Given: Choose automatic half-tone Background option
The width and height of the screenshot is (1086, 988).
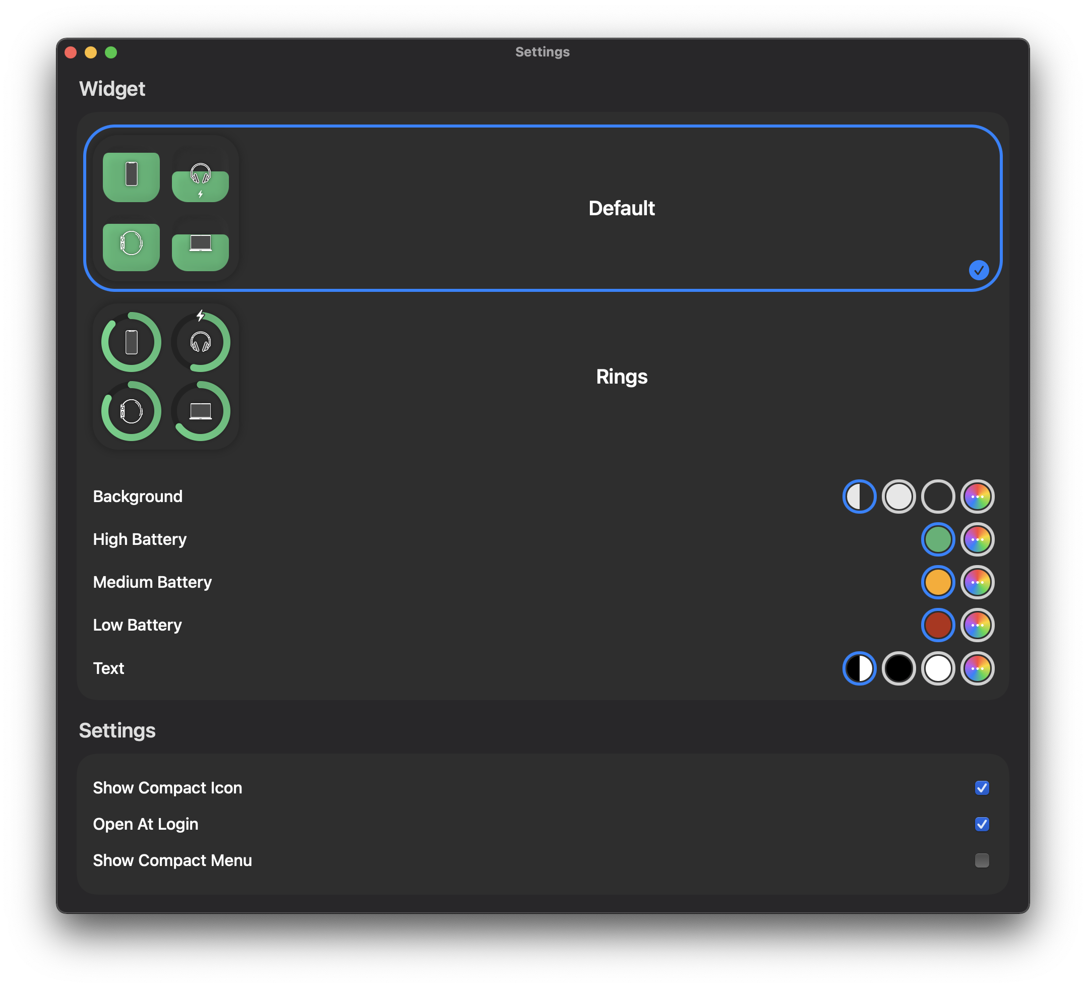Looking at the screenshot, I should click(x=859, y=496).
